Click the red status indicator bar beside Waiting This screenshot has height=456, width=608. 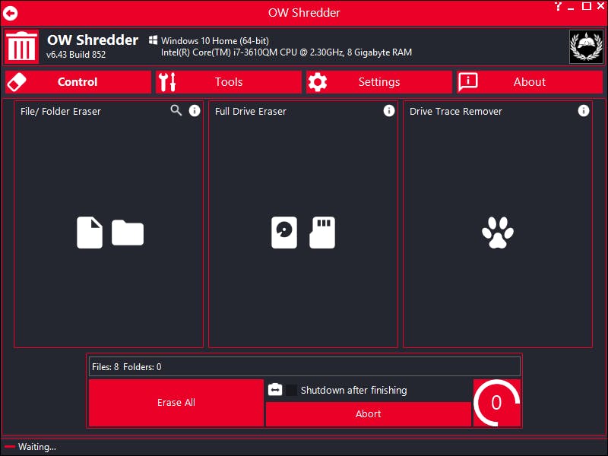tap(10, 447)
